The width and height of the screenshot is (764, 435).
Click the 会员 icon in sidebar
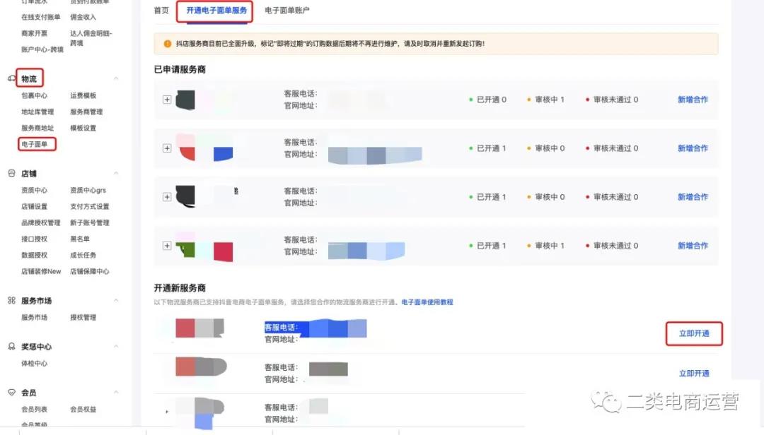click(11, 393)
